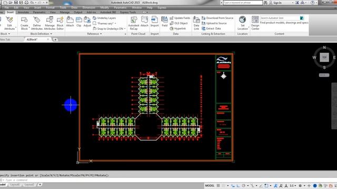Image resolution: width=337 pixels, height=189 pixels.
Task: Click the new drawing tab plus button
Action: [x=55, y=39]
